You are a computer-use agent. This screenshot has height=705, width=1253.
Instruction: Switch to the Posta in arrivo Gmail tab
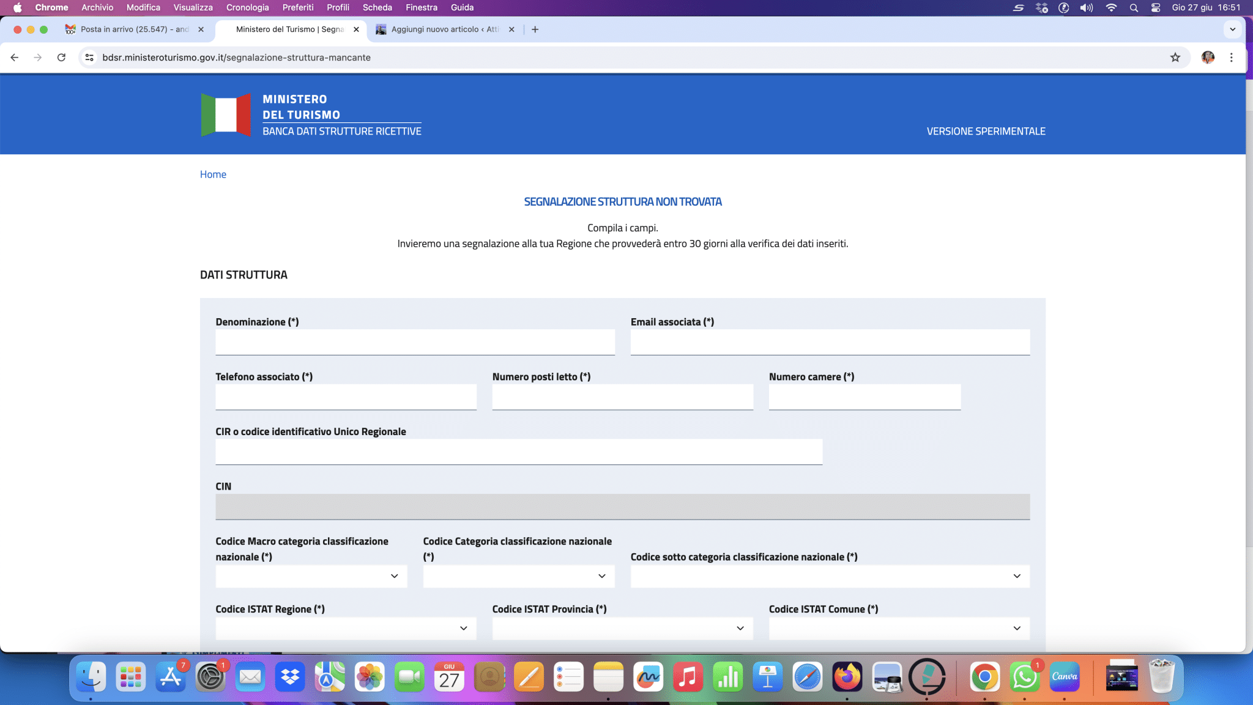135,29
